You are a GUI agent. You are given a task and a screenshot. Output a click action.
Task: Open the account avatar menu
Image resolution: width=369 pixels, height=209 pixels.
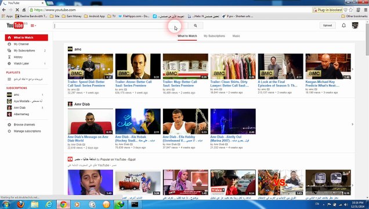[355, 25]
